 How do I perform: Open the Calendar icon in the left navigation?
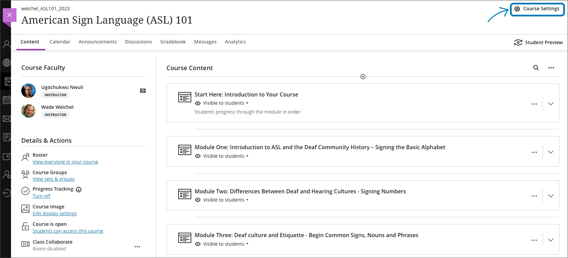point(6,100)
